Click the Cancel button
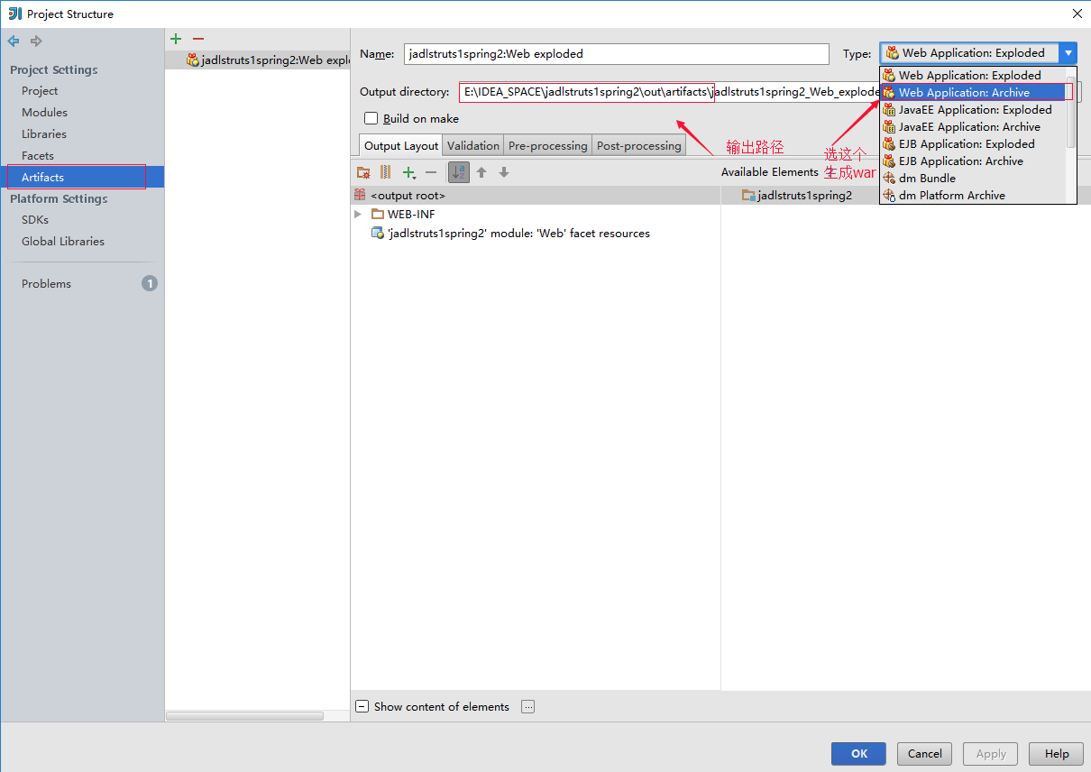Viewport: 1091px width, 772px height. pos(925,754)
